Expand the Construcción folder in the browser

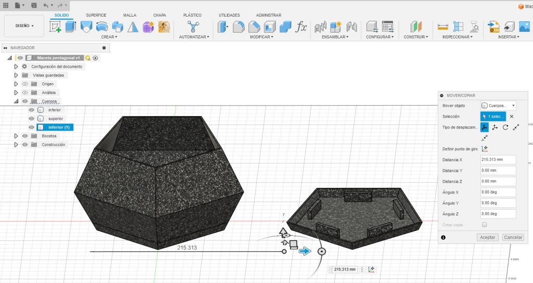pyautogui.click(x=16, y=145)
